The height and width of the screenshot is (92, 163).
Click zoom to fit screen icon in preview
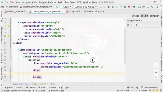tap(156, 77)
